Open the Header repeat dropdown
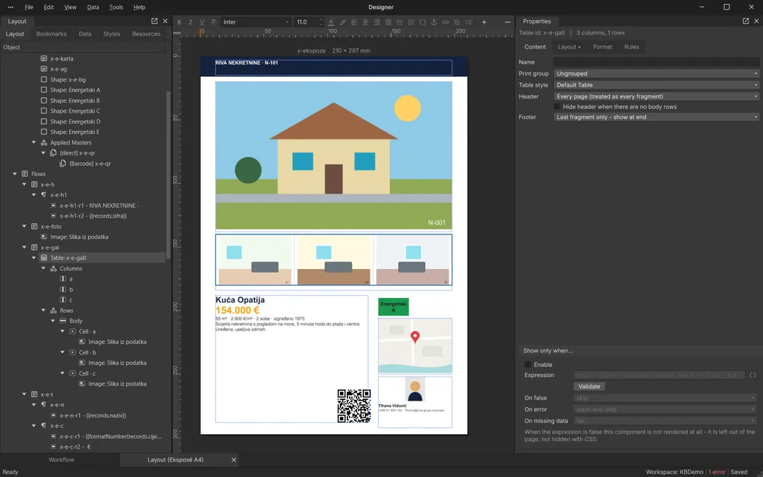This screenshot has width=763, height=477. (x=656, y=96)
